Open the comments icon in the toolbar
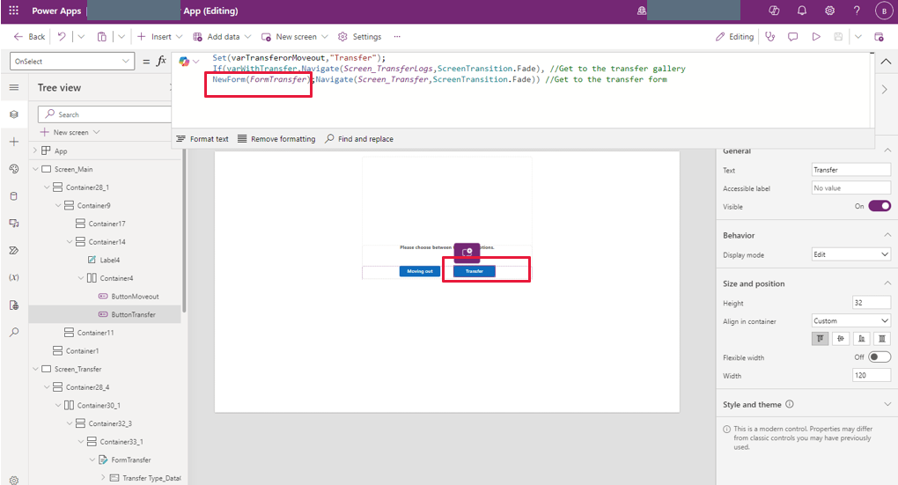 click(793, 37)
